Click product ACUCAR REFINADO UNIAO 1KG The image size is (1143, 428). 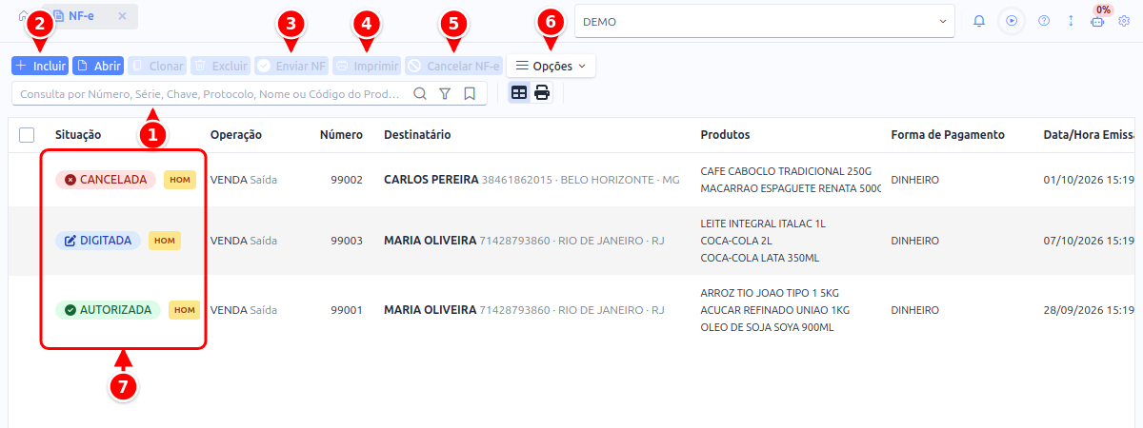point(774,310)
